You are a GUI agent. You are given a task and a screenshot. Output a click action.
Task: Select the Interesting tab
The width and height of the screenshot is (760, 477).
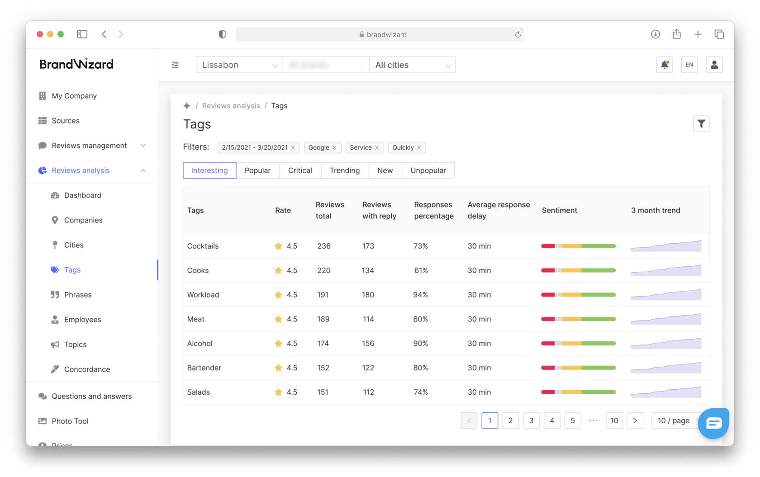(x=209, y=170)
